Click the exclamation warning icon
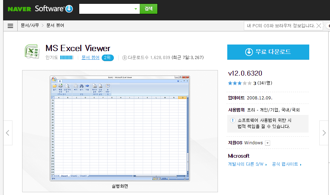The image size is (330, 195). [x=232, y=120]
